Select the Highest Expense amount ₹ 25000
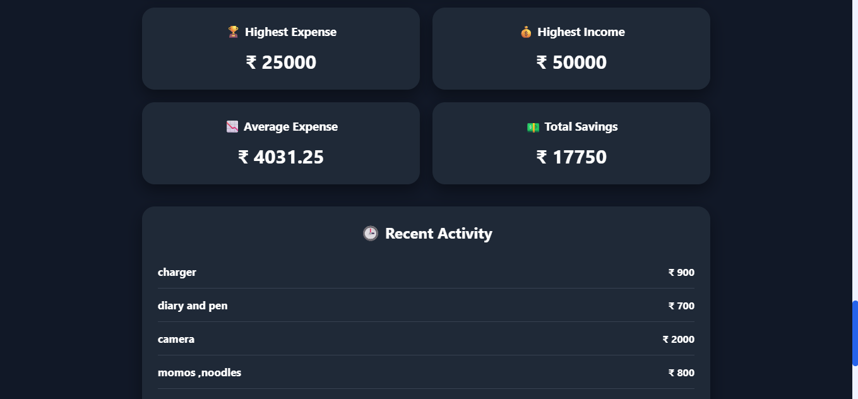Image resolution: width=858 pixels, height=399 pixels. pos(281,63)
